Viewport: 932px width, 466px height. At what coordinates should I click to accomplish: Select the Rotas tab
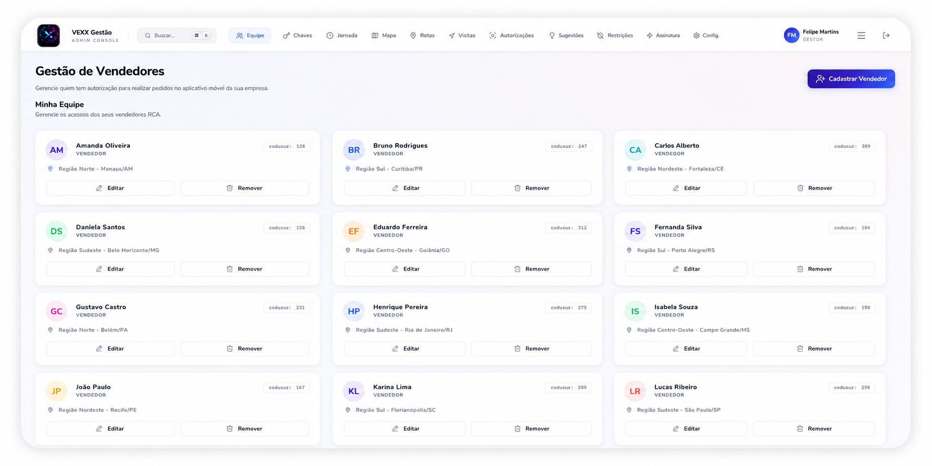point(422,36)
